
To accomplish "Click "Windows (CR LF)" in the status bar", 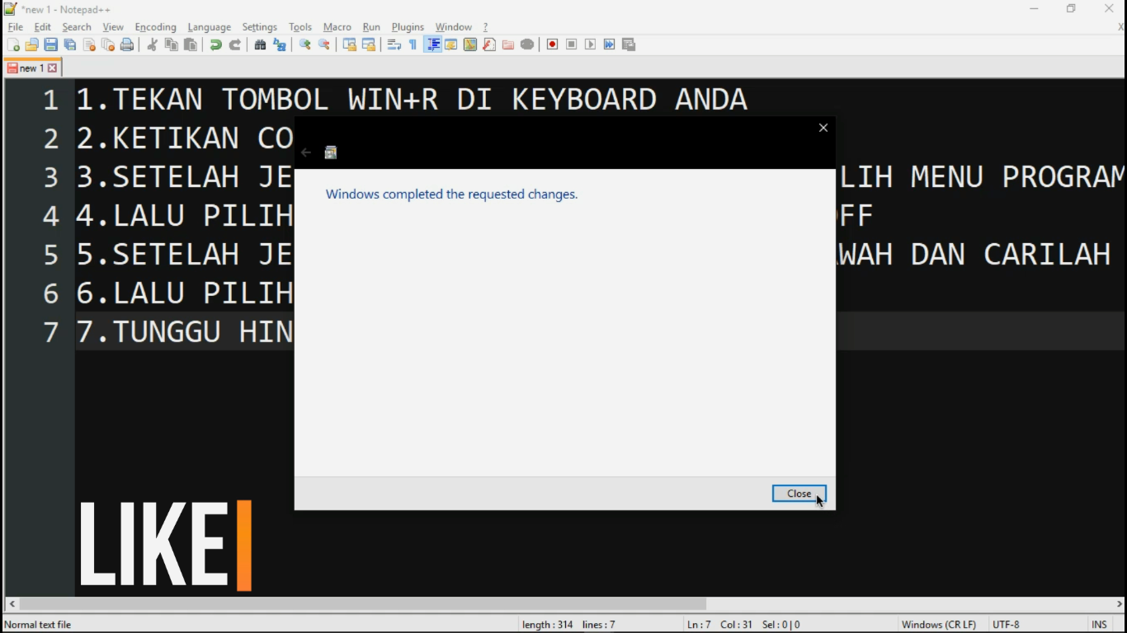I will [x=939, y=625].
